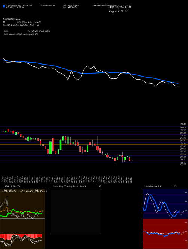Click the 261.76 price axis label
The image size is (188, 249).
[184, 138]
